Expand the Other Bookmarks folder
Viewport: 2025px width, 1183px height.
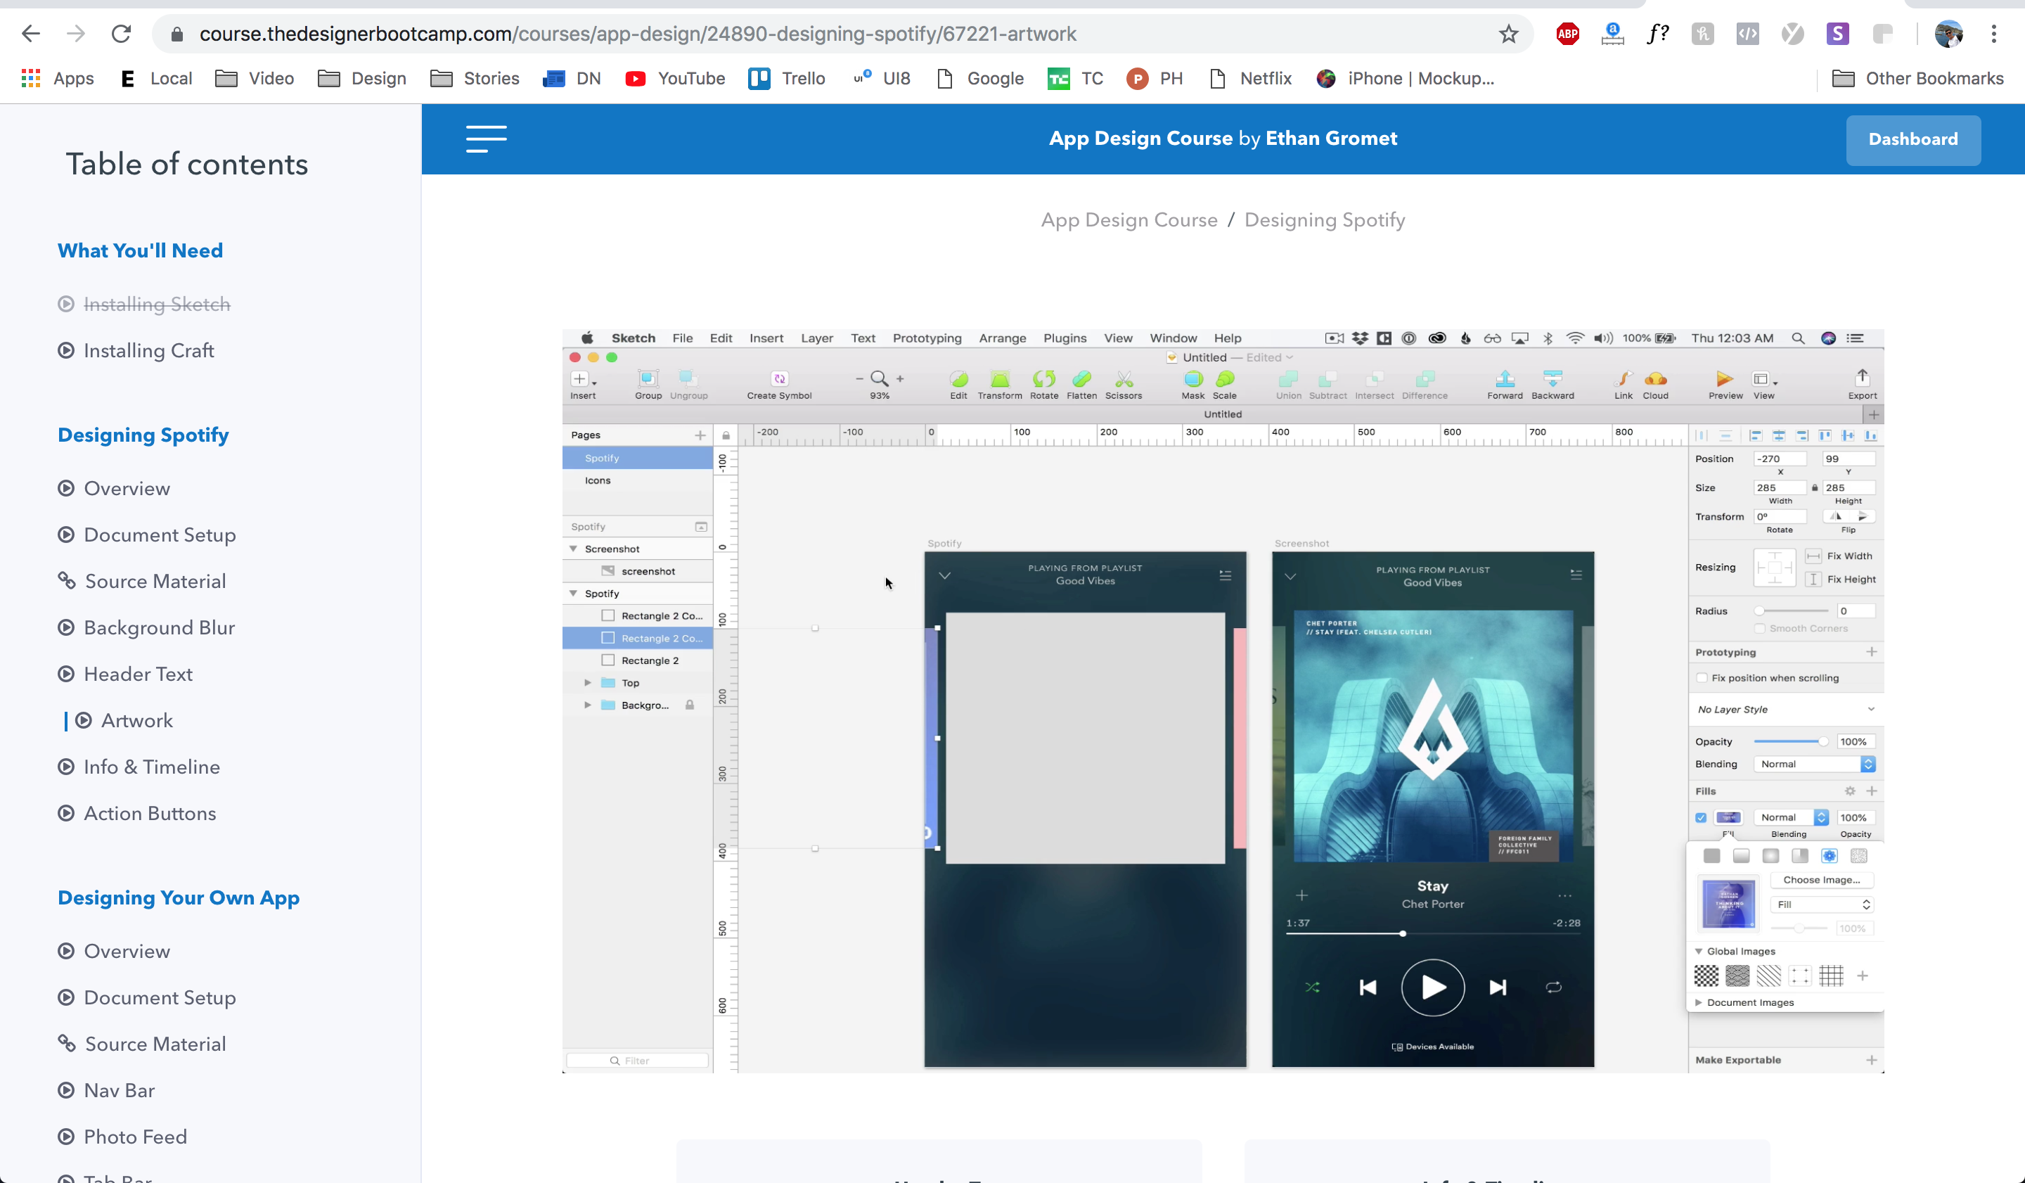pos(1917,79)
